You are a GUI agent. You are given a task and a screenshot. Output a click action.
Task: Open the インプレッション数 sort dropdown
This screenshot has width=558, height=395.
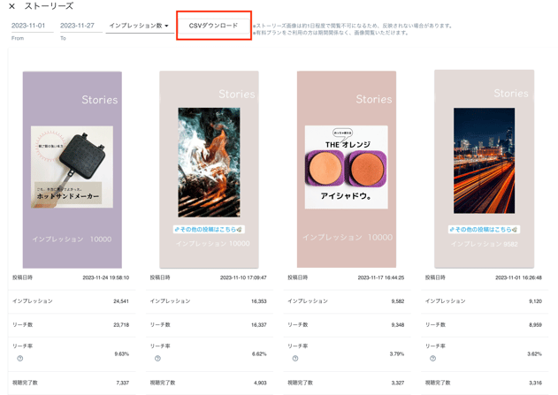pos(139,27)
